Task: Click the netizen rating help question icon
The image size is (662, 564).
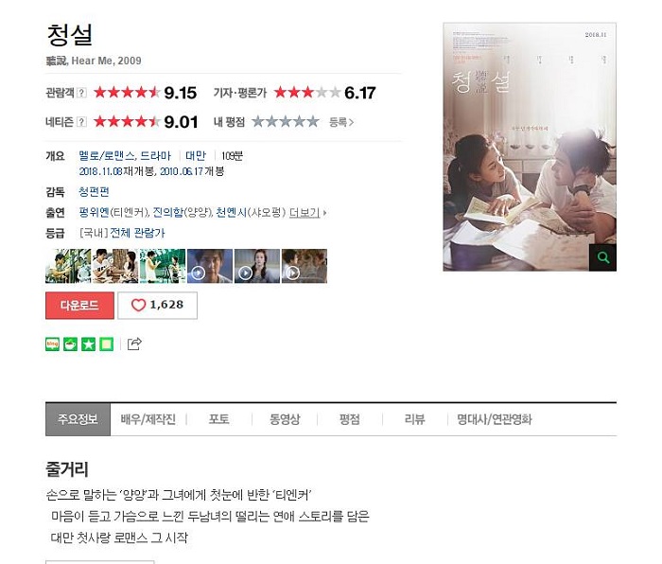Action: [x=82, y=122]
